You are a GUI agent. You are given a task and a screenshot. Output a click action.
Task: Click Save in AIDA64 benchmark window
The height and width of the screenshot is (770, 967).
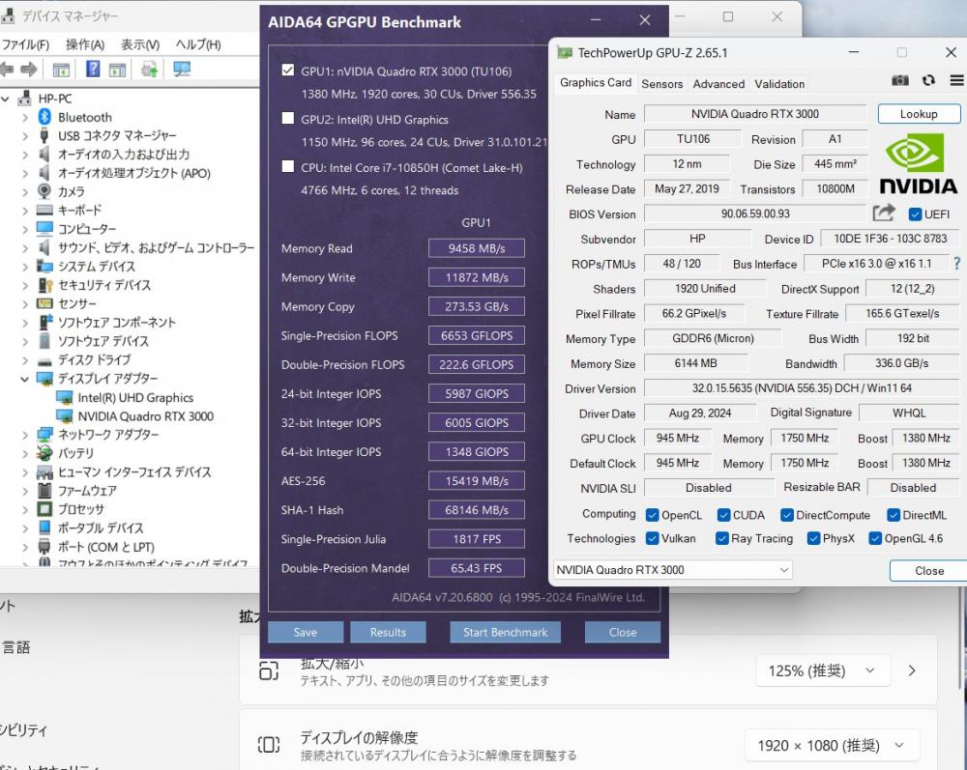[306, 632]
